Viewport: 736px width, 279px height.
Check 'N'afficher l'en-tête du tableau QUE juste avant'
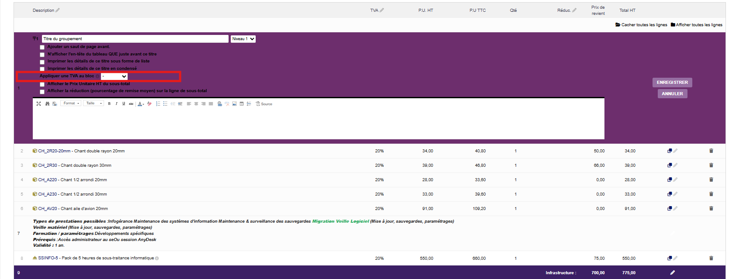click(x=42, y=55)
